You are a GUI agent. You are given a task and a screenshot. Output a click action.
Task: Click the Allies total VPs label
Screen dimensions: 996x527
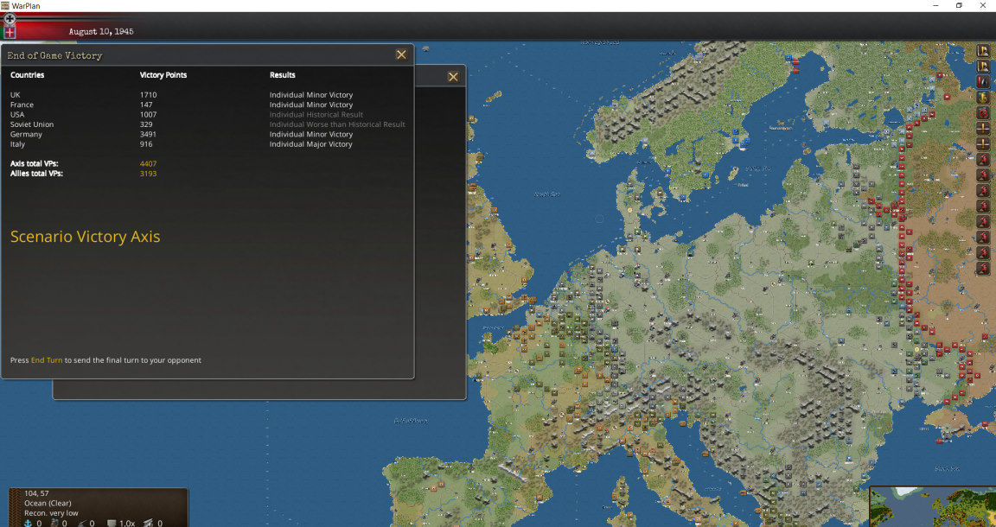36,174
